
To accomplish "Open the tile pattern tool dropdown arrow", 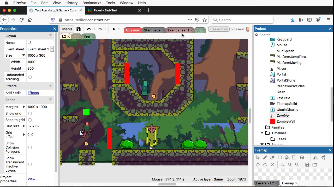I will pyautogui.click(x=307, y=157).
